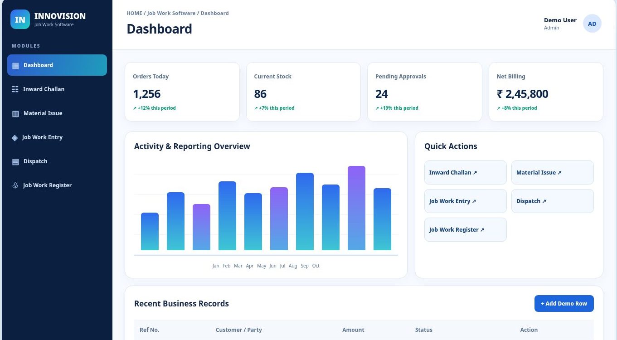Click the Activity & Reporting Overview heading
Viewport: 617px width, 340px height.
pyautogui.click(x=192, y=146)
